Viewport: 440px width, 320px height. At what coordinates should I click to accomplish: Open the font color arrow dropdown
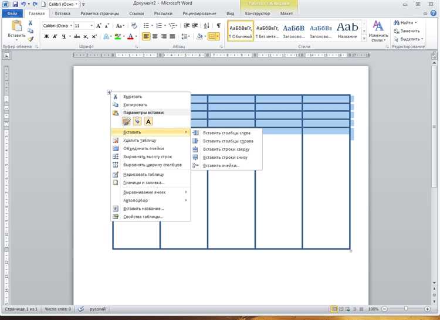[136, 36]
